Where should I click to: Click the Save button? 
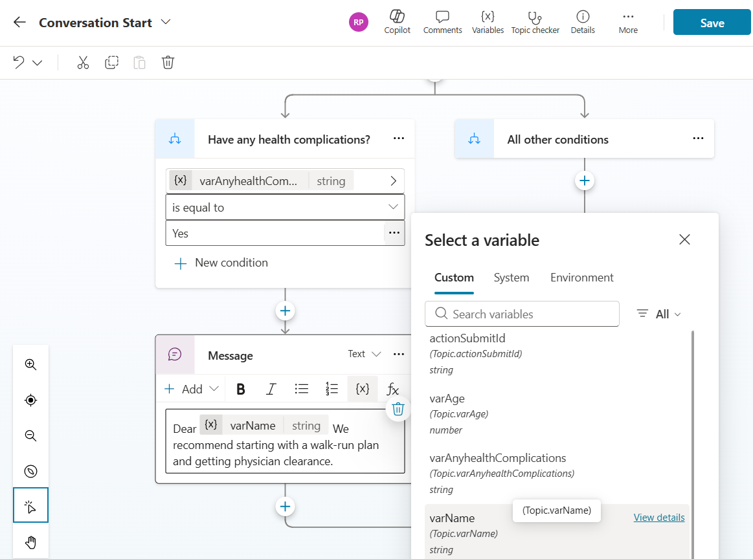point(712,23)
